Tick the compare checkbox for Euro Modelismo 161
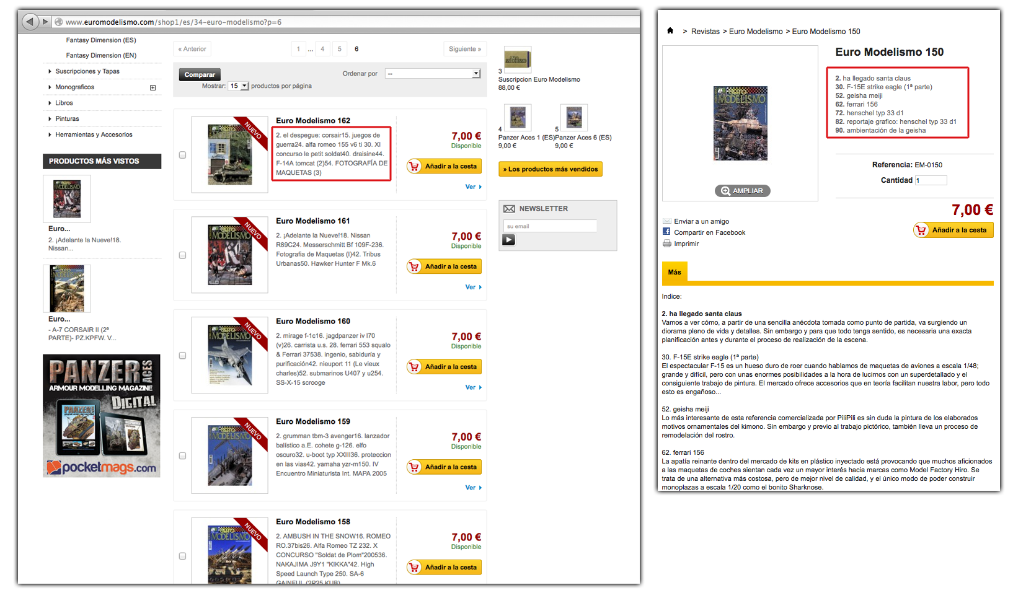 182,255
